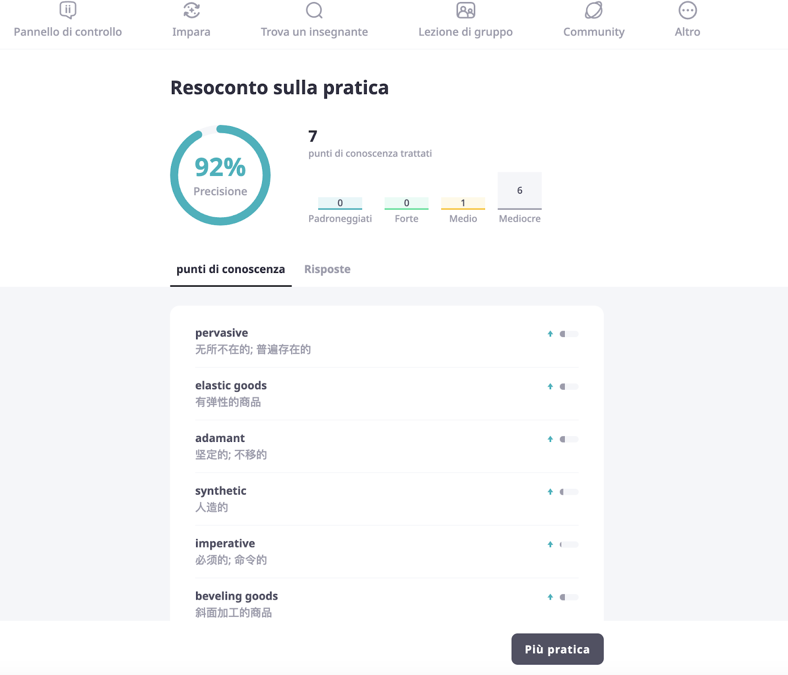
Task: Open the Pannello di controllo dashboard icon
Action: pos(68,10)
